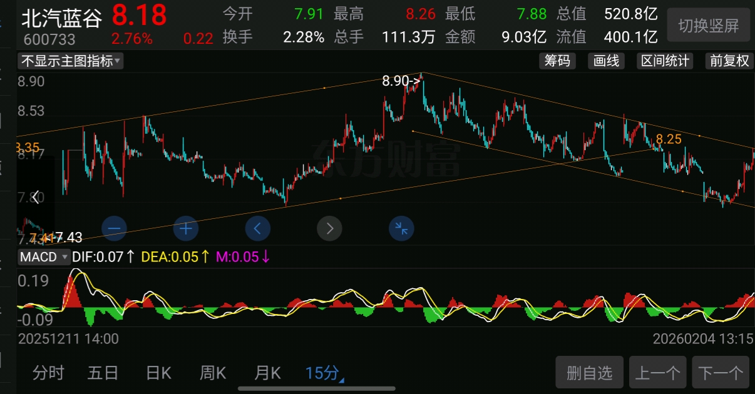
Task: Tap the 金额 value 9.03亿
Action: [x=524, y=37]
